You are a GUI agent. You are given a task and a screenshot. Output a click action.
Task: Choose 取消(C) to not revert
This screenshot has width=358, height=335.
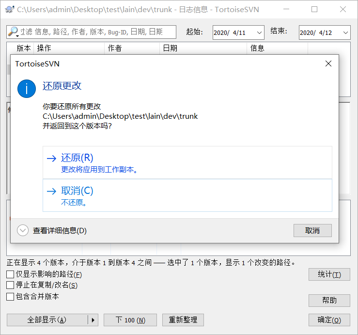187,195
